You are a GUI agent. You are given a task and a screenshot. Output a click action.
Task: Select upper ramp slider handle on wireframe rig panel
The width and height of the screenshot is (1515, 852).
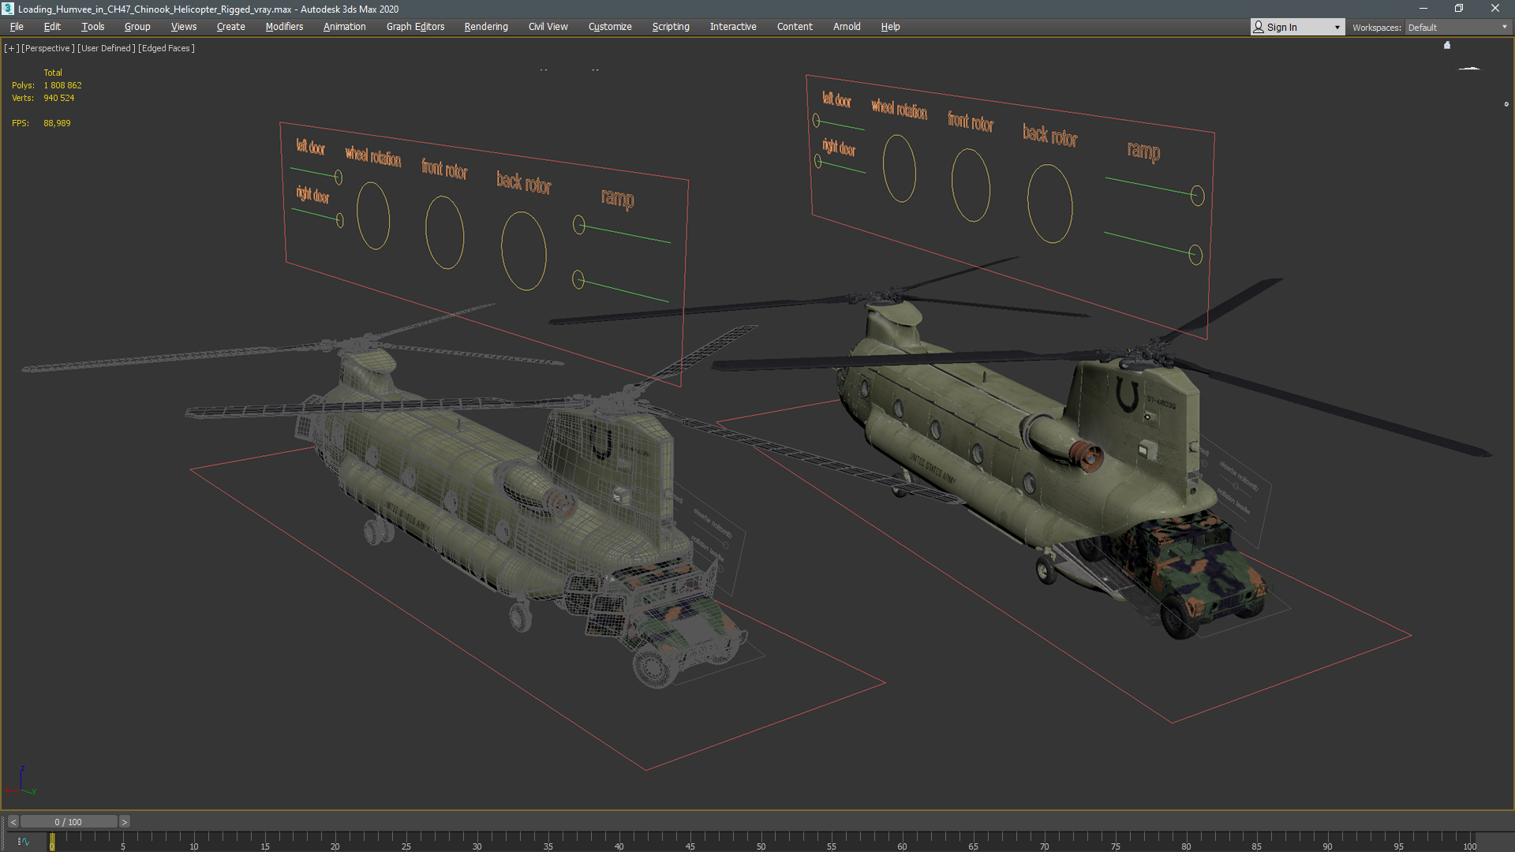point(579,225)
